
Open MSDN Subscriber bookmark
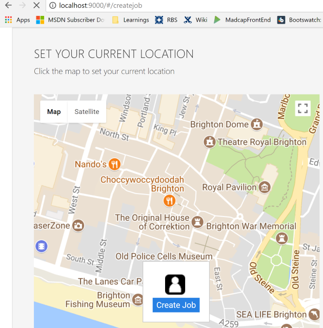(x=70, y=20)
